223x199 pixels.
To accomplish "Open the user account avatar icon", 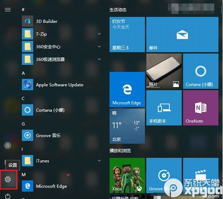I will coord(8,146).
